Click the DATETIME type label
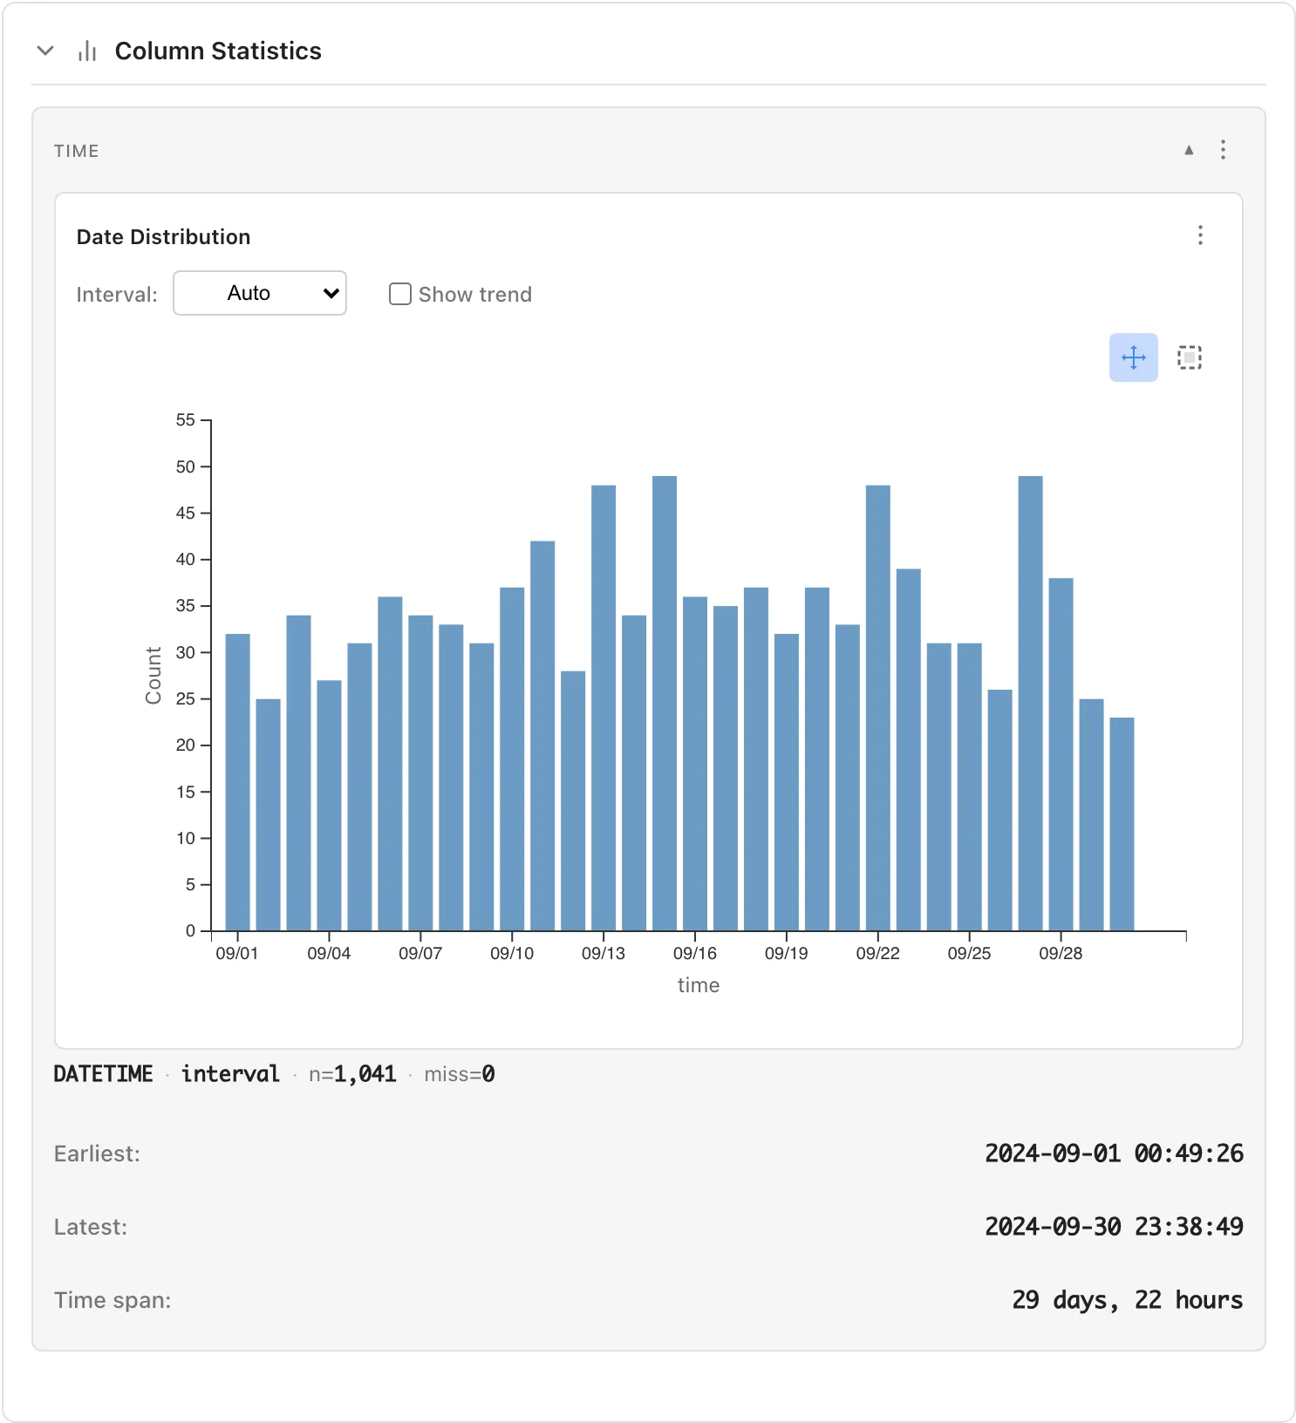1296x1423 pixels. coord(103,1074)
